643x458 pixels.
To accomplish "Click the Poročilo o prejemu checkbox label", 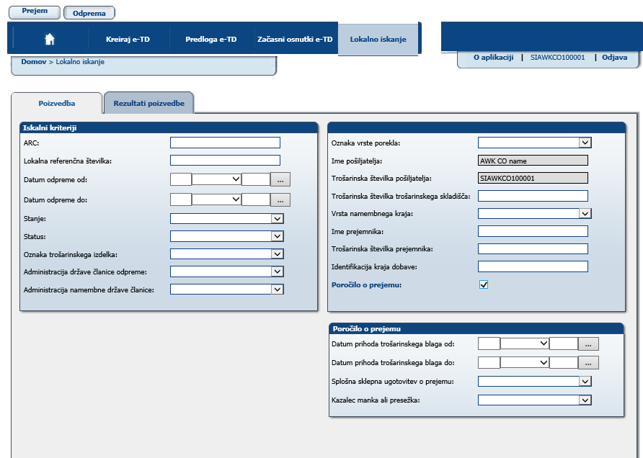I will 366,284.
